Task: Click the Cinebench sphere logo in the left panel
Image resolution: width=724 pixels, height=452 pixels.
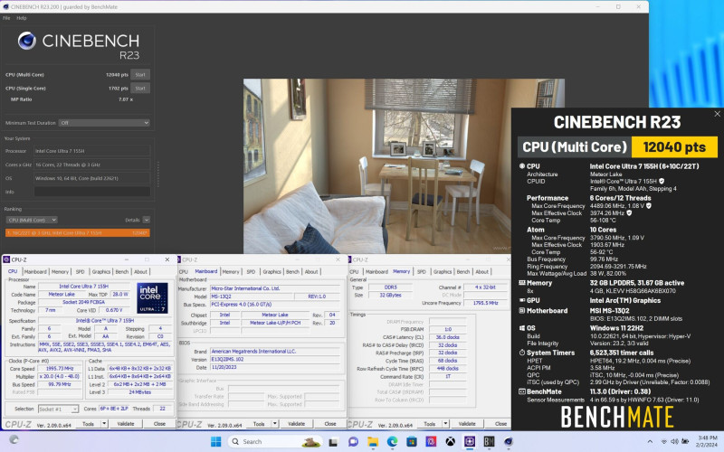Action: (x=27, y=41)
